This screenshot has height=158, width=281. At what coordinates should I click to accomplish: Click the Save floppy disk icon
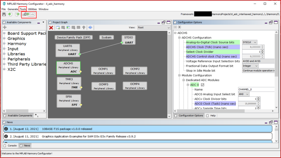pos(4,14)
